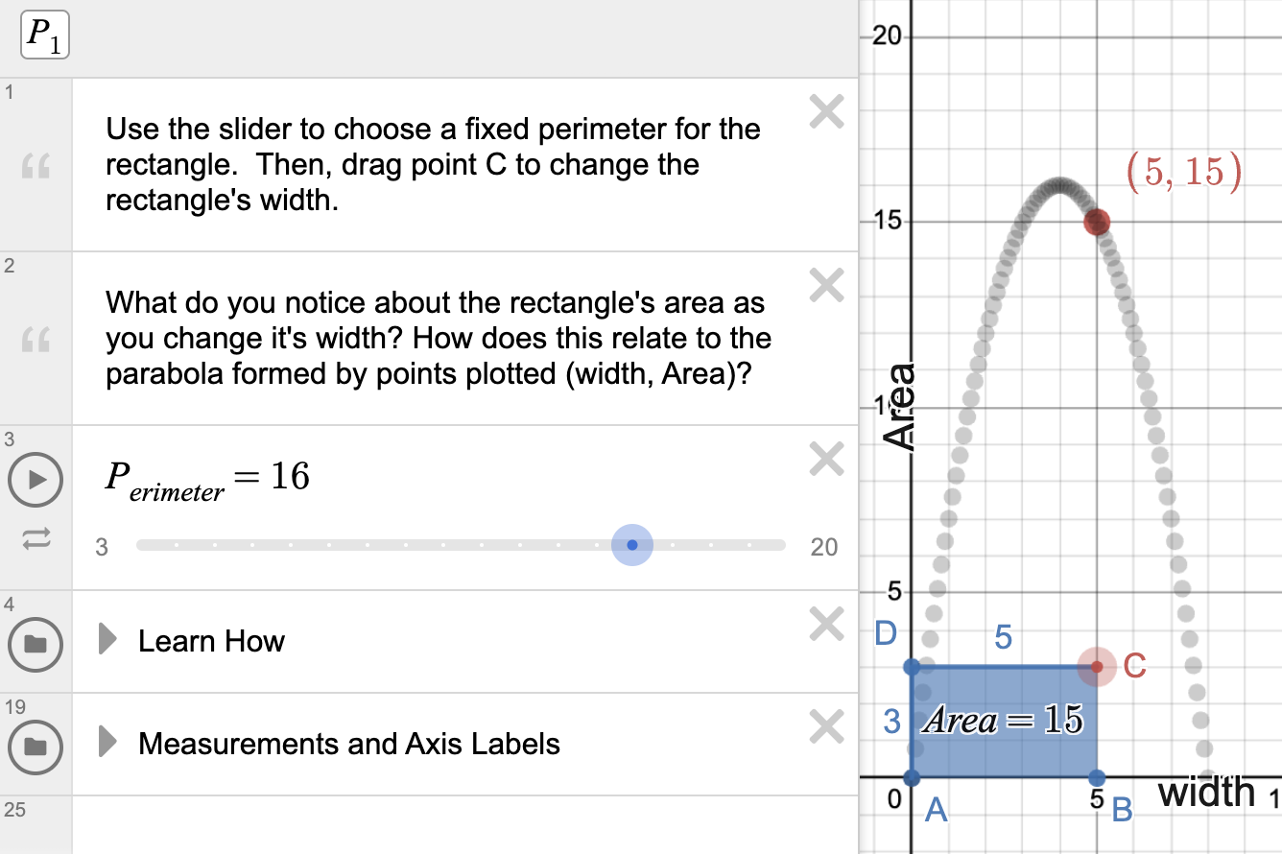Viewport: 1282px width, 854px height.
Task: Edit the slider maximum value 20
Action: point(823,547)
